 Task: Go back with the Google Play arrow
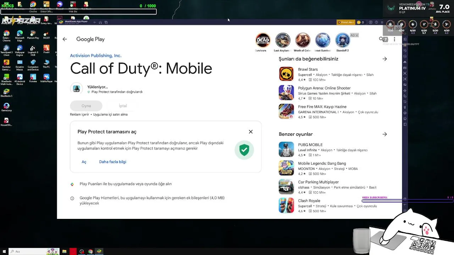click(65, 39)
